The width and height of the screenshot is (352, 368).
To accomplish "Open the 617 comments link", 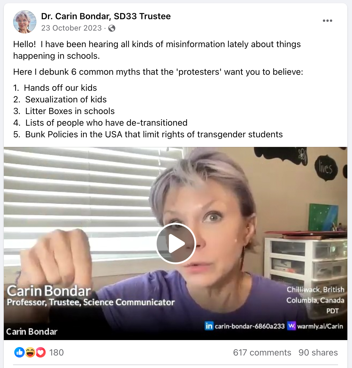I will [x=262, y=353].
